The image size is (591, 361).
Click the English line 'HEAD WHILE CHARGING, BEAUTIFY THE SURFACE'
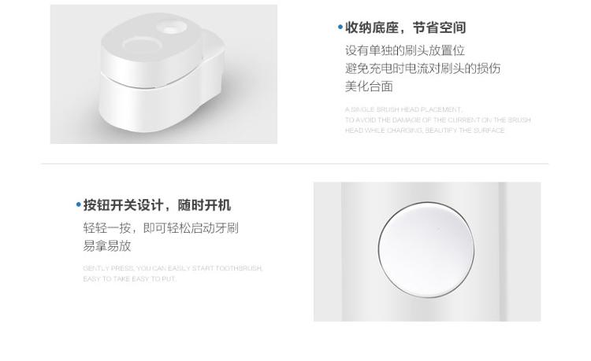[x=425, y=131]
